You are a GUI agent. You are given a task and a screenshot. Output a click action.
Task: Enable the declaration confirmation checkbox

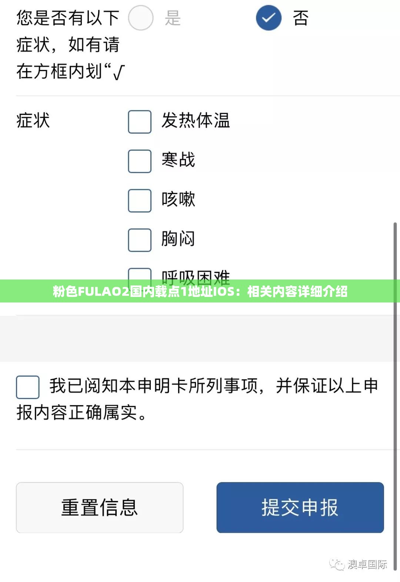pyautogui.click(x=27, y=387)
